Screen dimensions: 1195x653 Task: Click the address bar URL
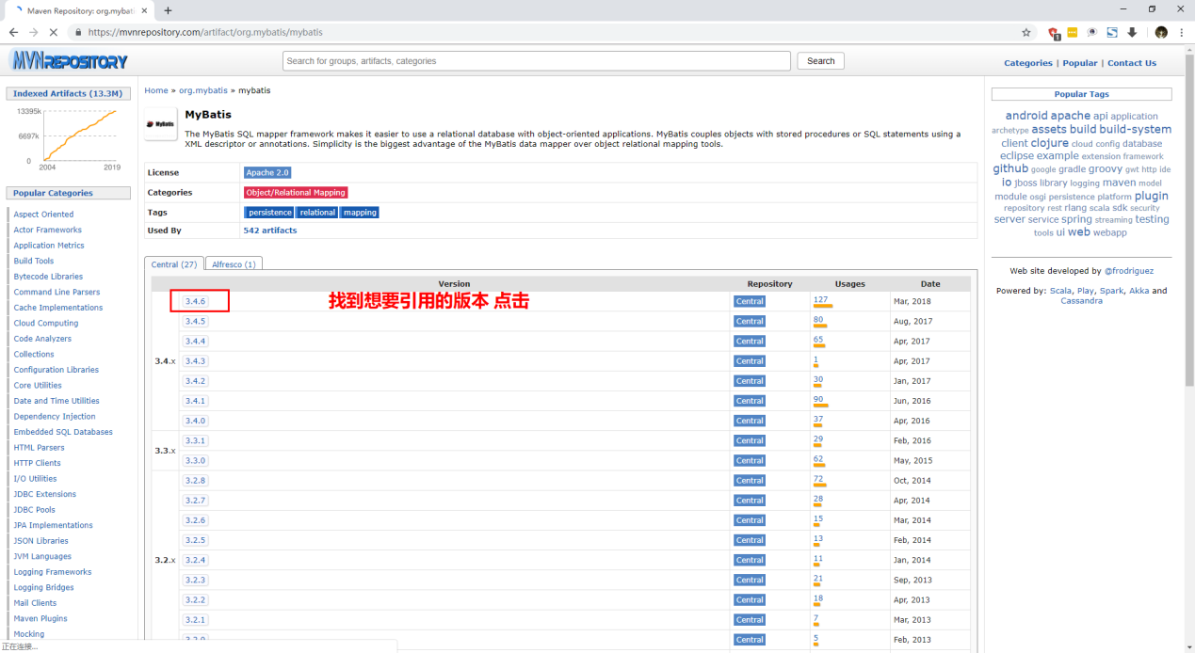click(x=205, y=32)
